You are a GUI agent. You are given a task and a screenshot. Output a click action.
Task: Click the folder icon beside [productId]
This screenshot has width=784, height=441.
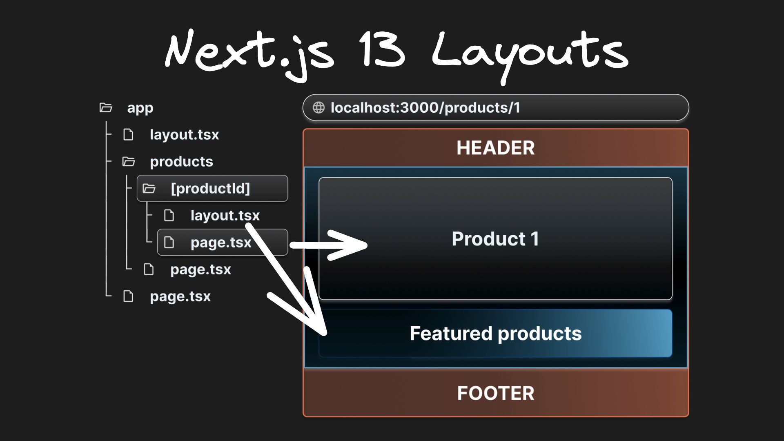149,189
